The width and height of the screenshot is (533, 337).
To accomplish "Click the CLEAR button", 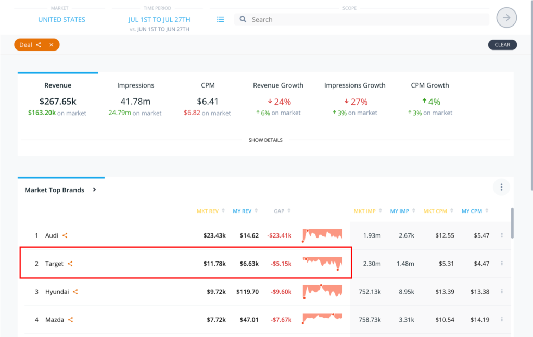I will (x=502, y=45).
